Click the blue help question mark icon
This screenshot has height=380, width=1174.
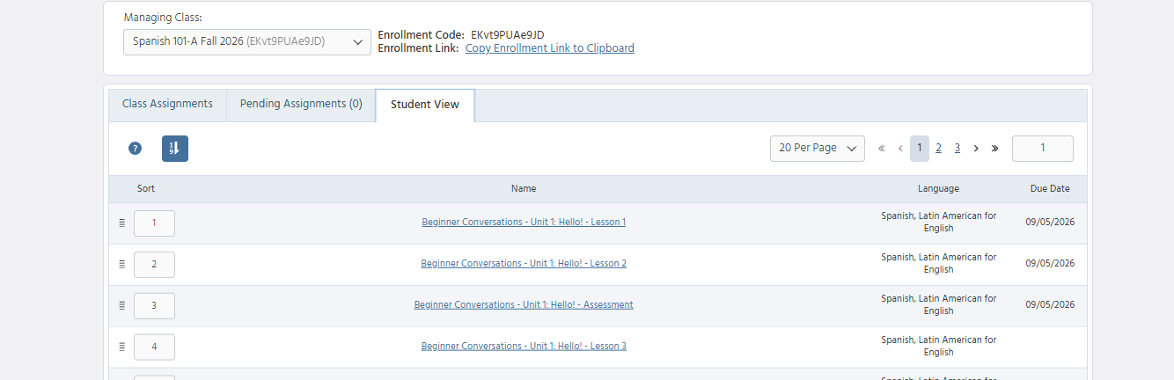(135, 149)
